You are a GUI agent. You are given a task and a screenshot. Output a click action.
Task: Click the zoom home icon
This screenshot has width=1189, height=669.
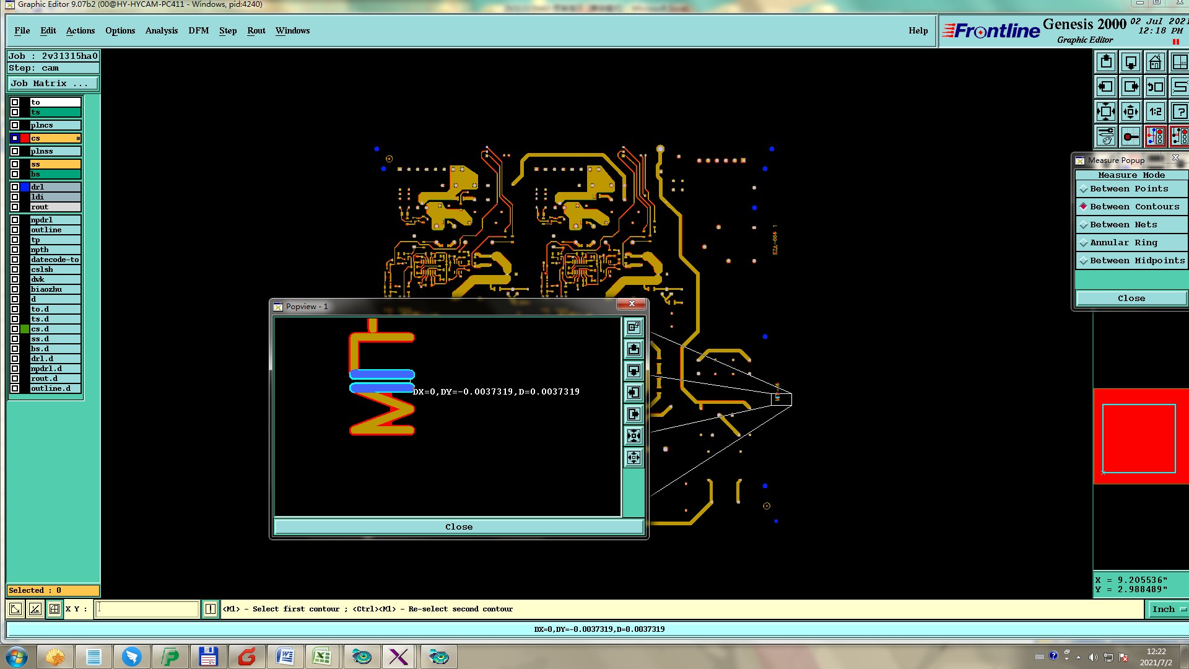[x=1155, y=63]
